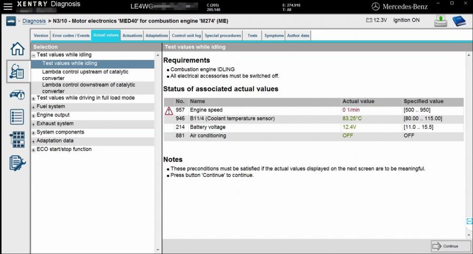Expand the System components node
Image resolution: width=473 pixels, height=254 pixels.
(x=34, y=133)
